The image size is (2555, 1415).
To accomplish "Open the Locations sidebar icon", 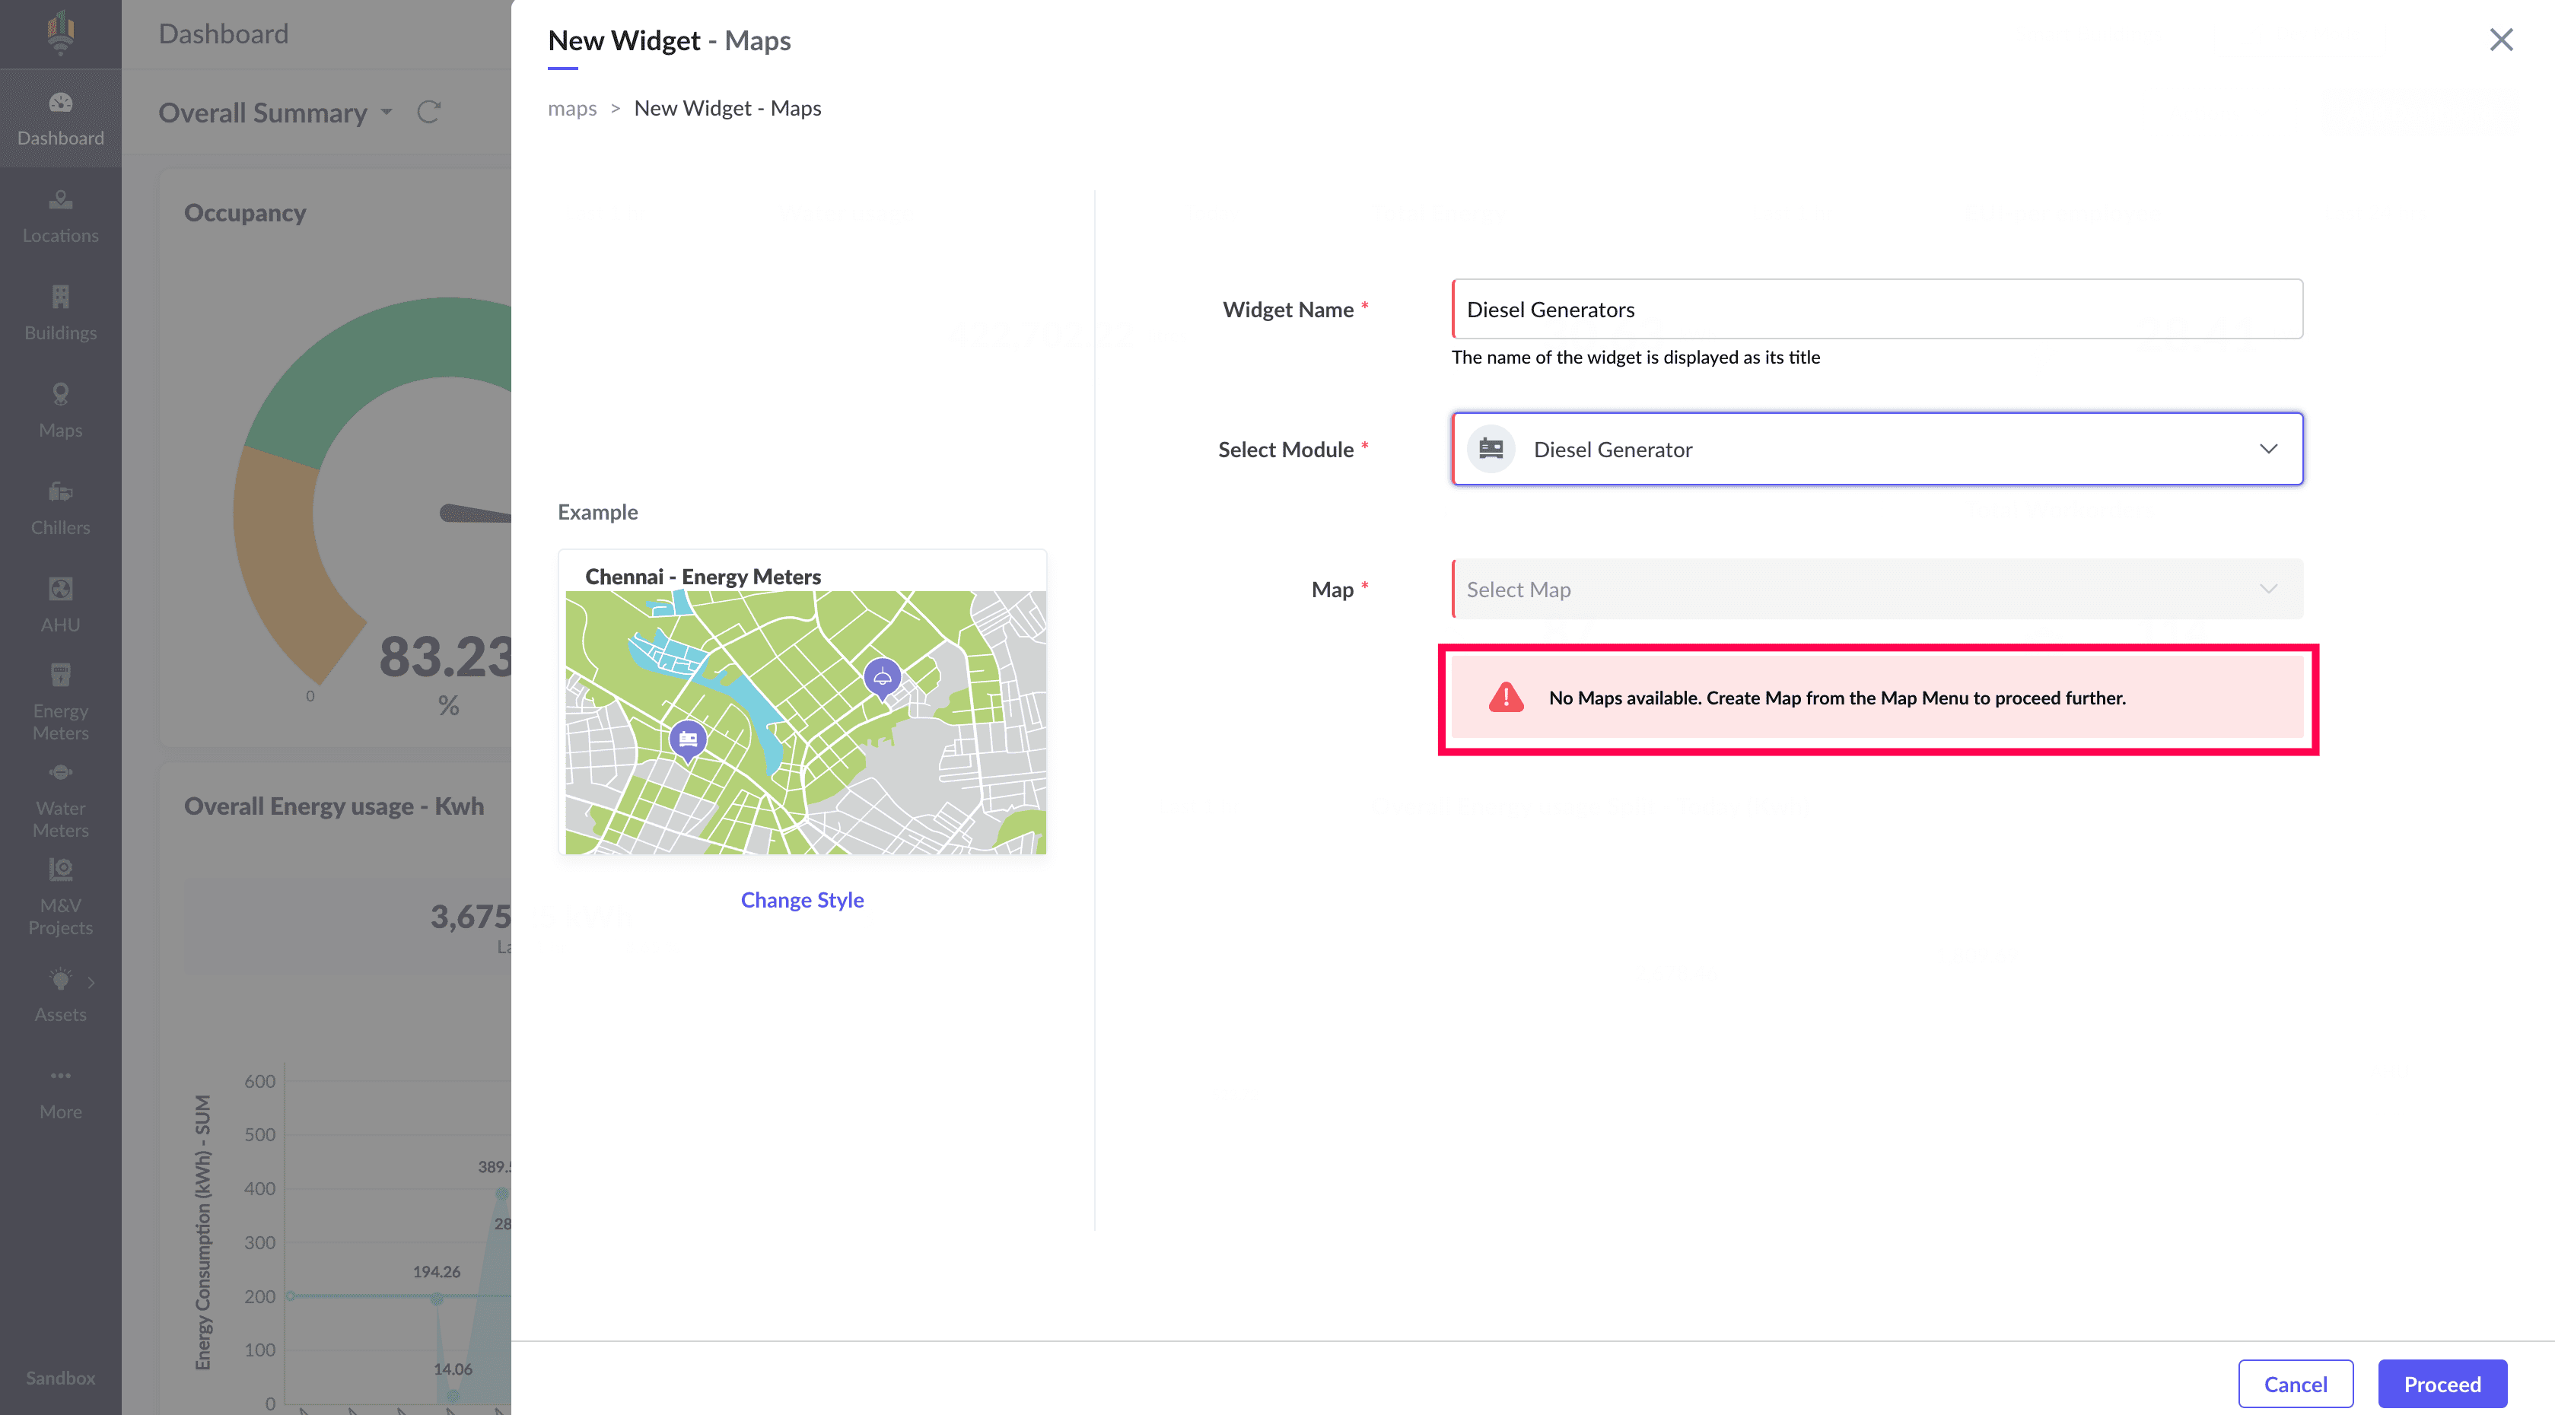I will click(x=61, y=215).
